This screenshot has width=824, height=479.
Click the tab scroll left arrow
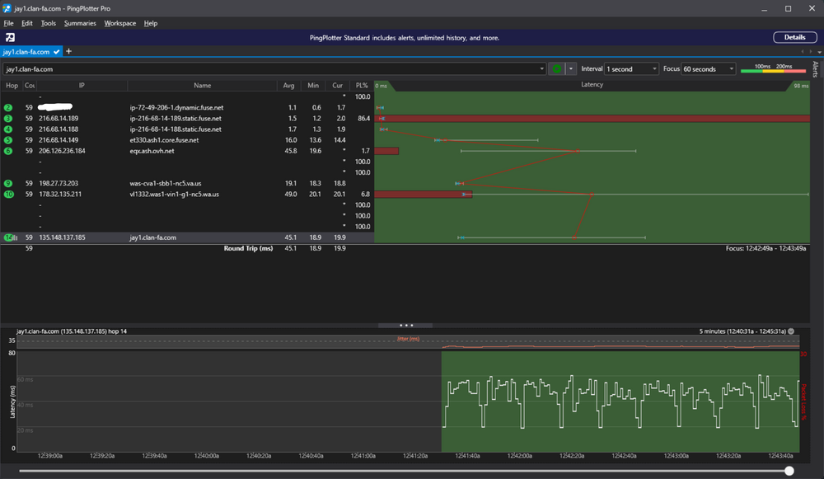802,52
